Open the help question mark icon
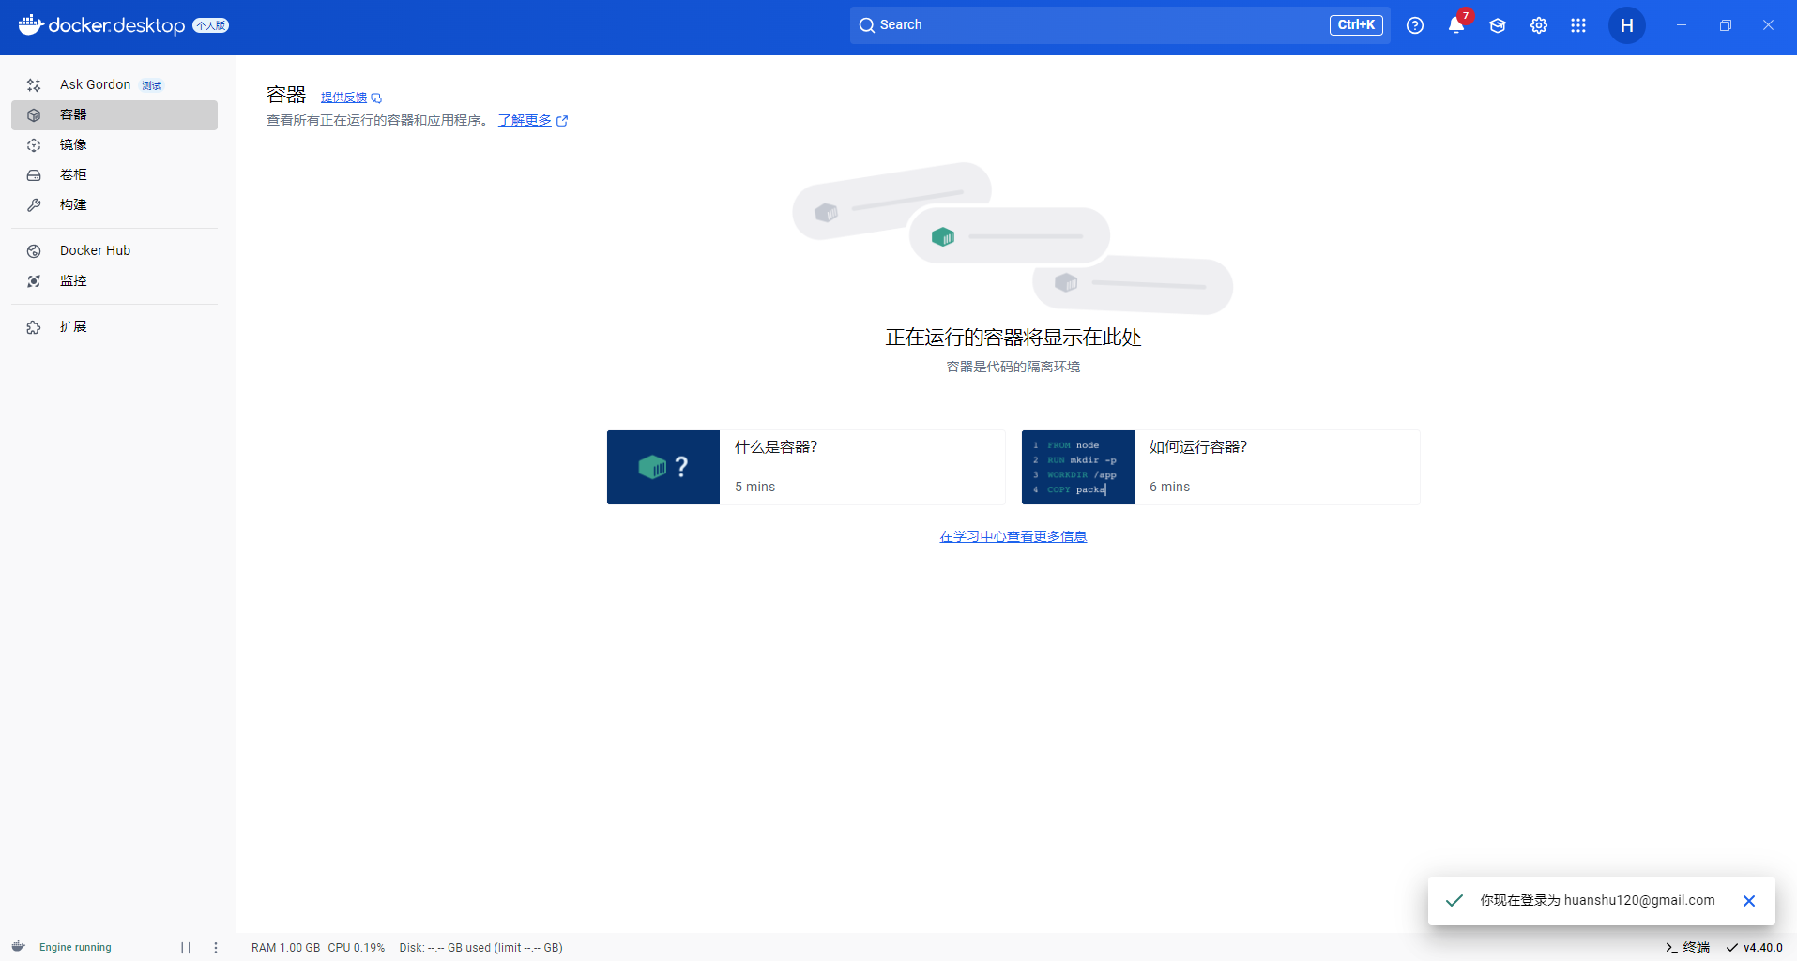The width and height of the screenshot is (1797, 961). coord(1415,25)
